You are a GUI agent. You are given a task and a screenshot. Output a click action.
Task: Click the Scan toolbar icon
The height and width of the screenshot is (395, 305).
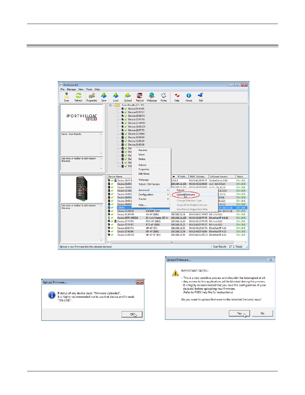click(x=66, y=96)
